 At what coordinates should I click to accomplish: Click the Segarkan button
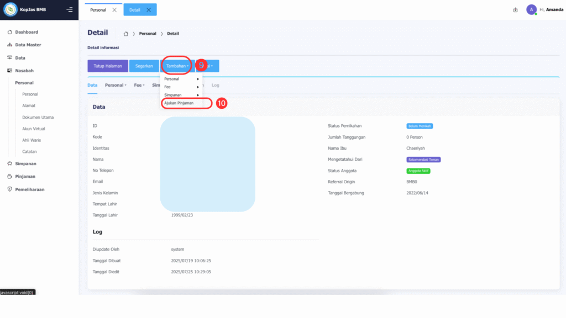pos(144,66)
